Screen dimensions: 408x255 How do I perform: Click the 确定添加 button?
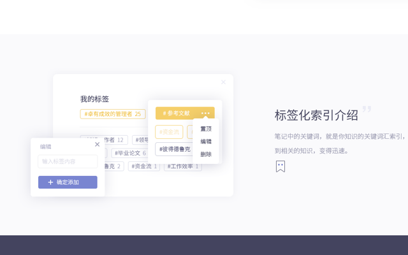tap(68, 182)
